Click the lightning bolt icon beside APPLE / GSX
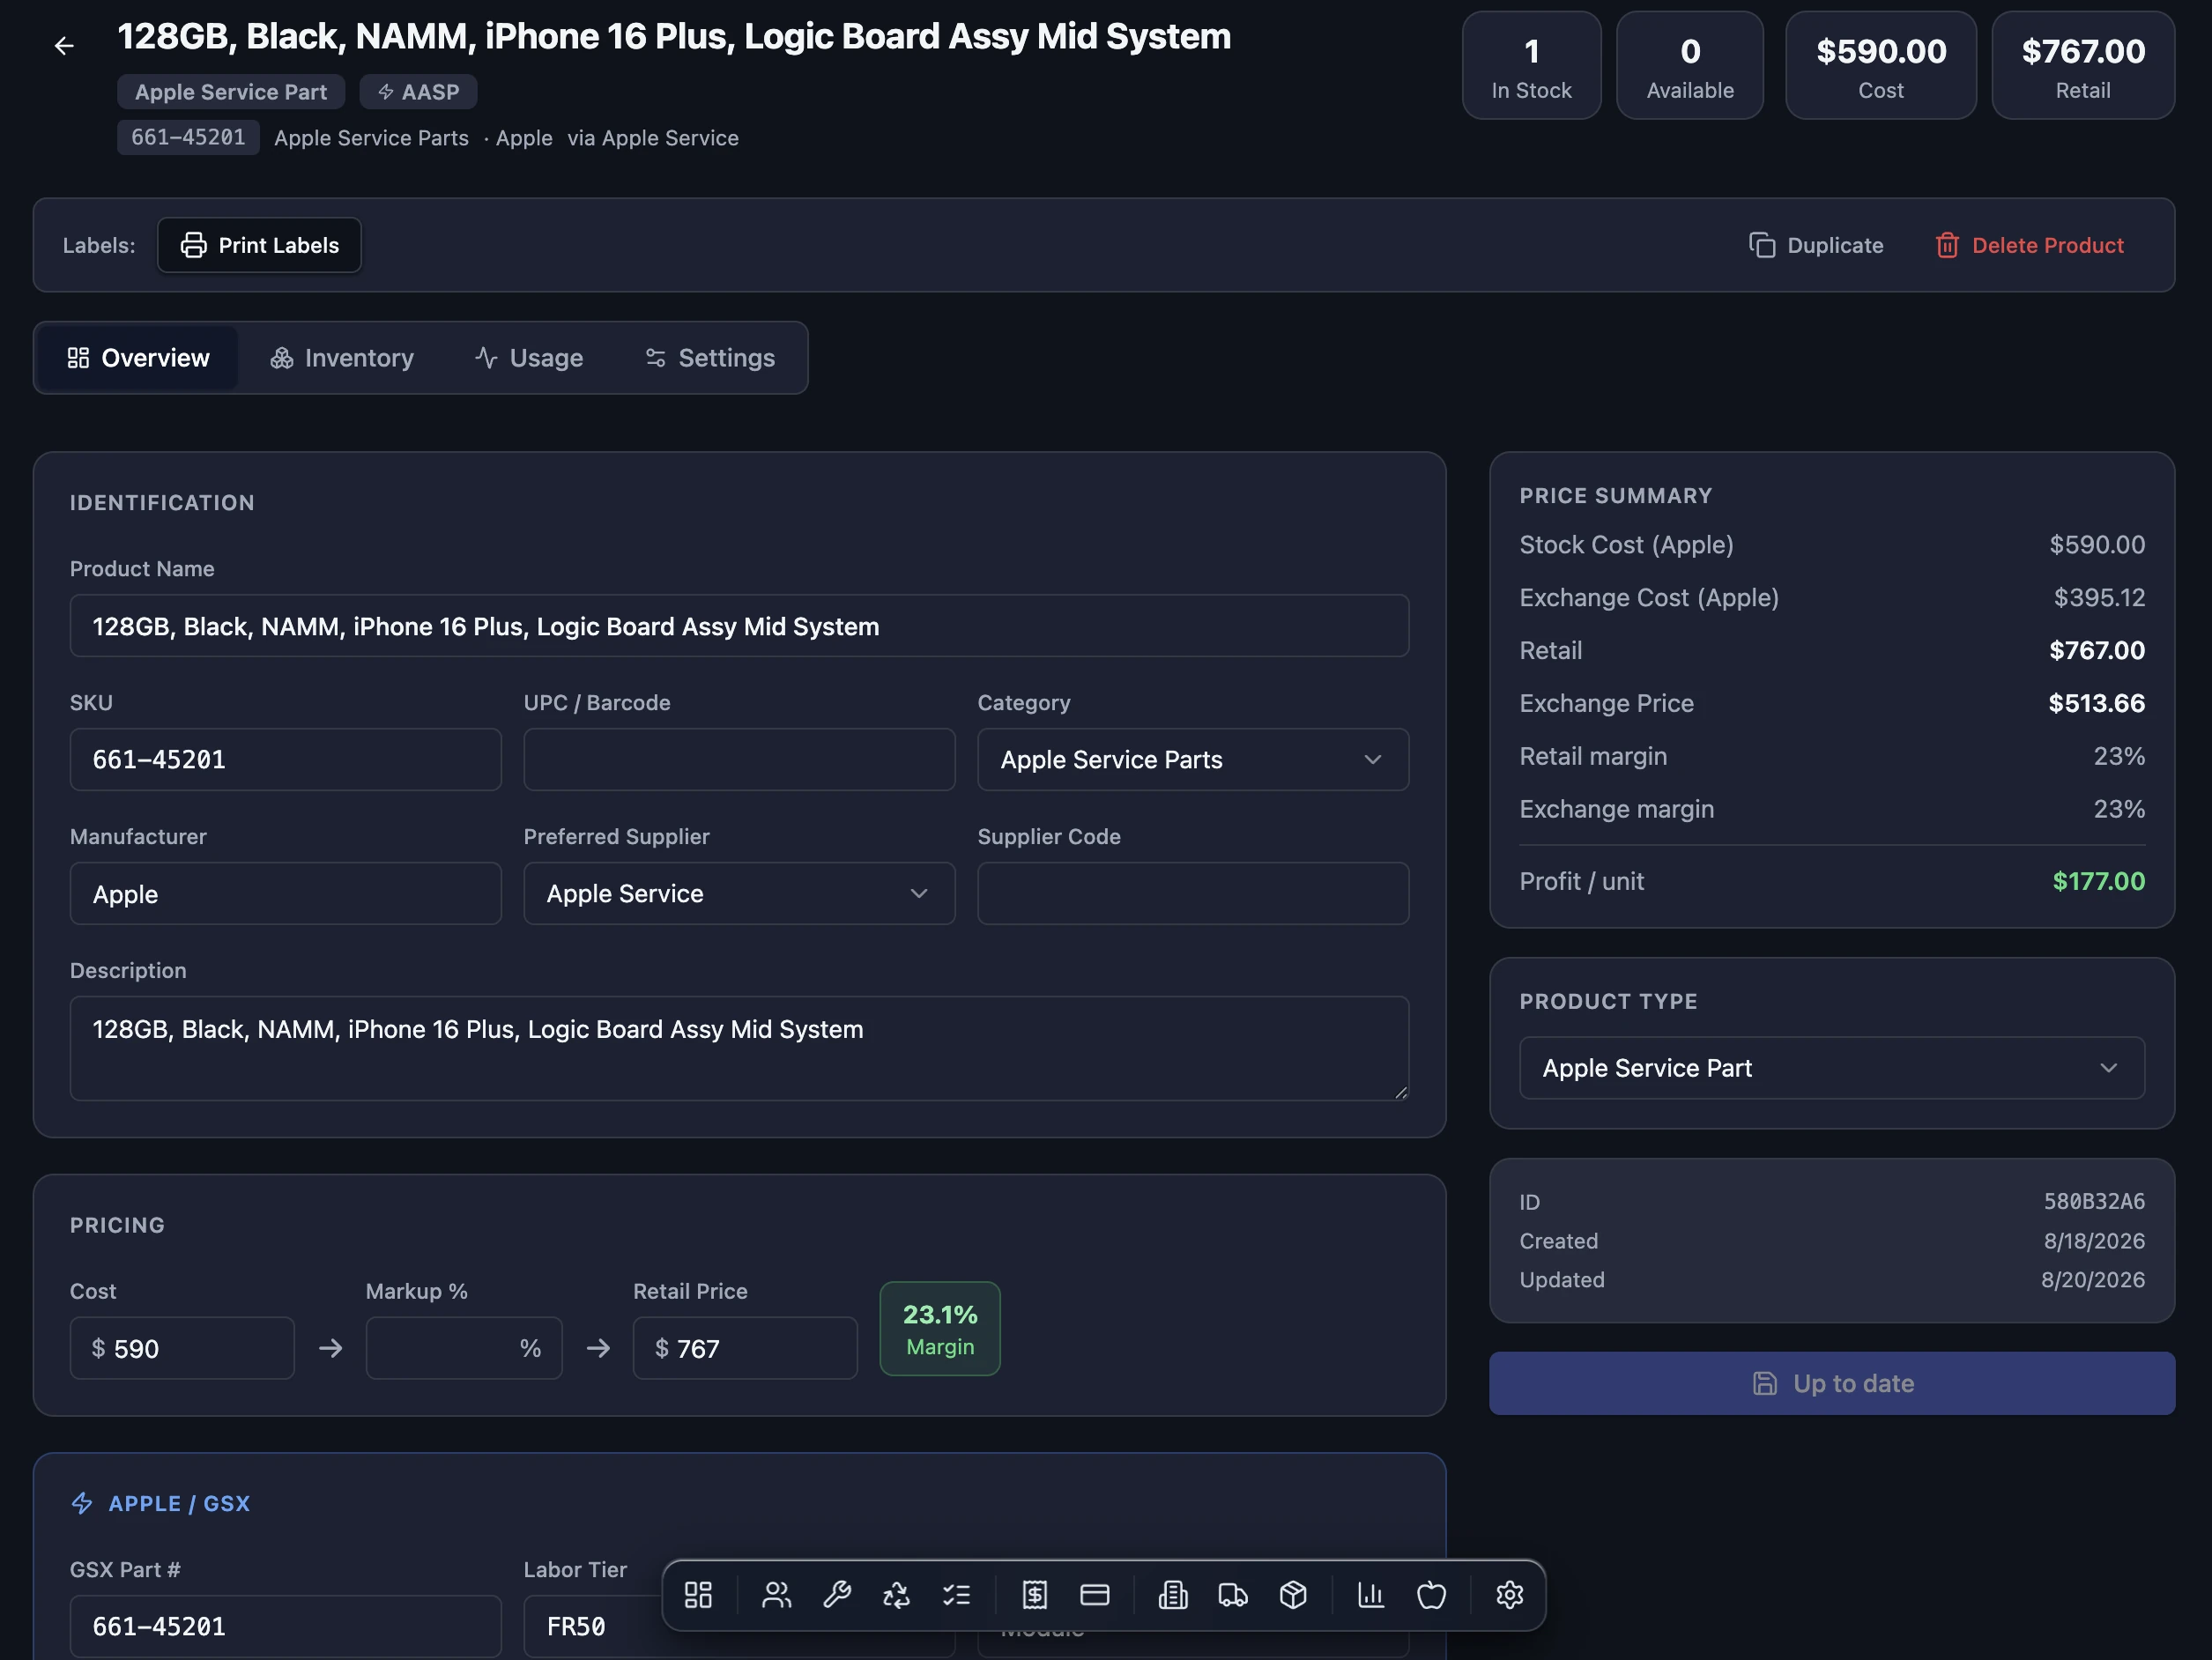2212x1660 pixels. 82,1504
